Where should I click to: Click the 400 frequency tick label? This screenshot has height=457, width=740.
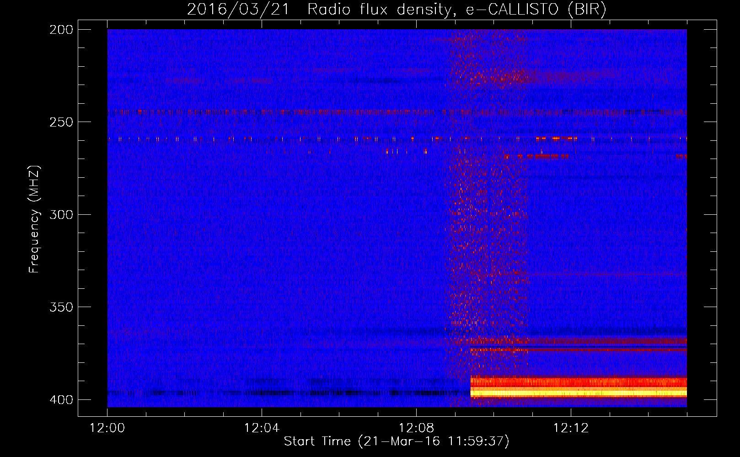click(x=61, y=400)
